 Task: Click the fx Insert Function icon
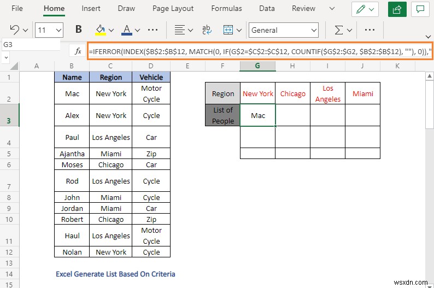(78, 51)
